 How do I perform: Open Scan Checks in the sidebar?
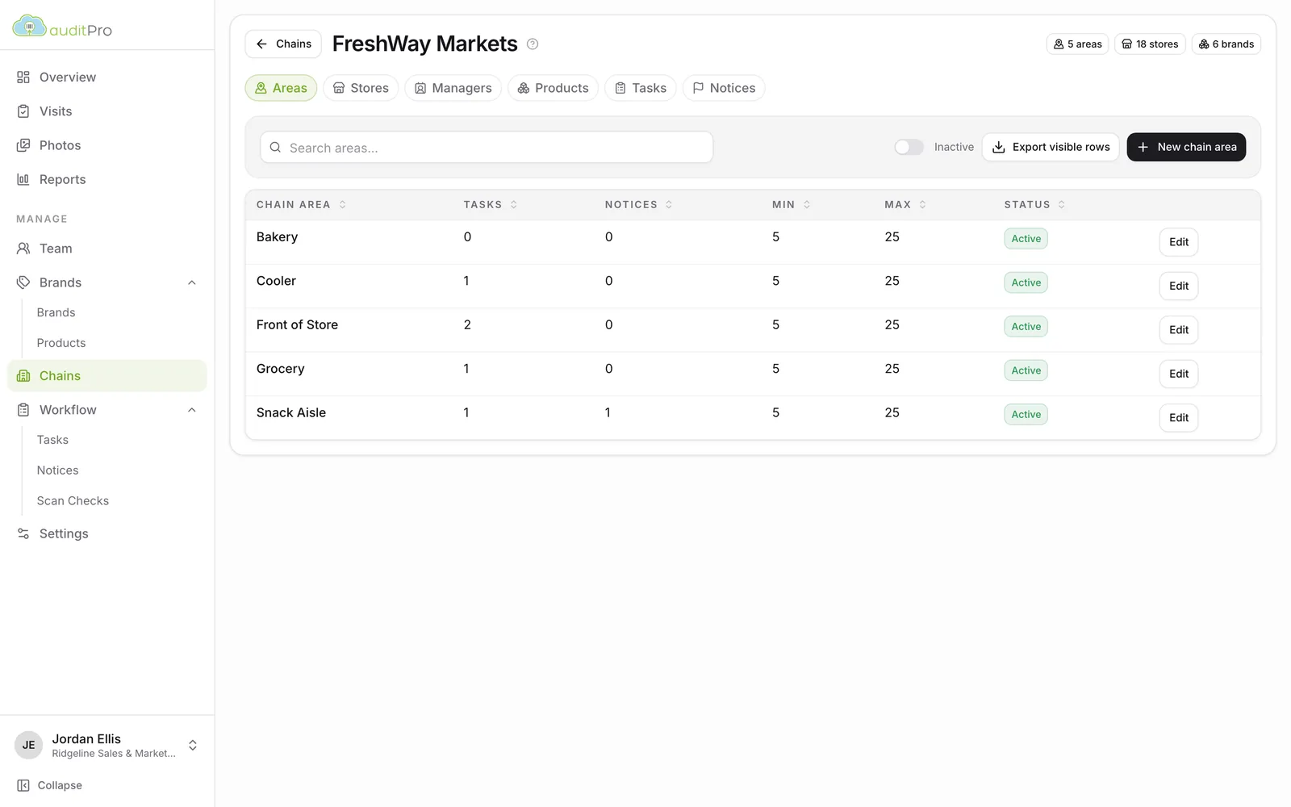[x=73, y=501]
